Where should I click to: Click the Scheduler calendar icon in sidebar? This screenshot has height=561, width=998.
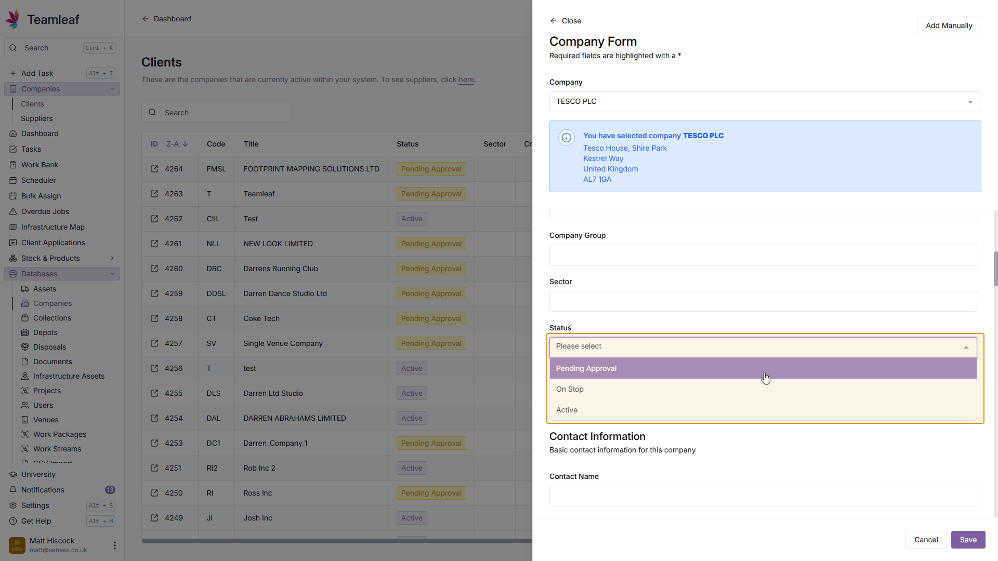pyautogui.click(x=13, y=180)
